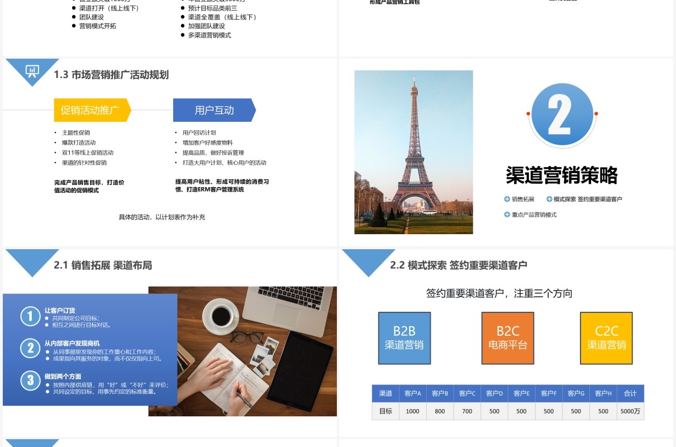
Task: Click the large blue circle with number 2
Action: (x=562, y=114)
